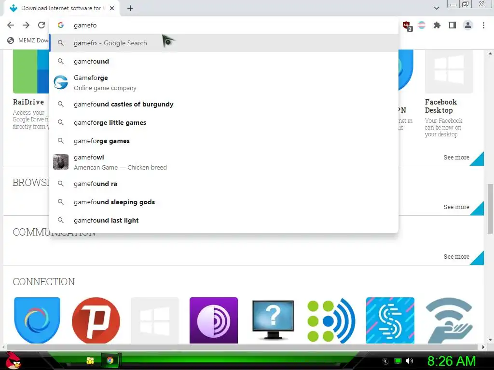The image size is (494, 370).
Task: Expand hidden tray icons arrow
Action: coord(385,361)
